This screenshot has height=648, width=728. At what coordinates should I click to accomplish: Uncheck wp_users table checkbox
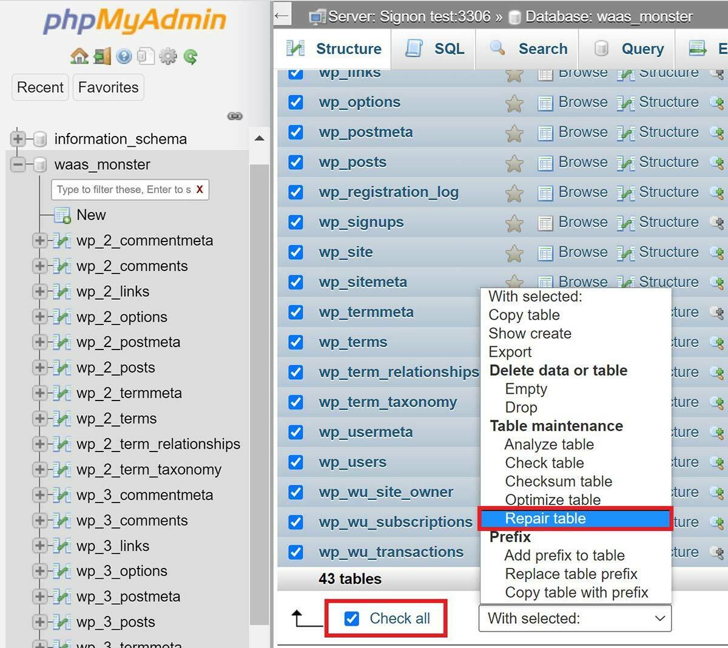(x=295, y=462)
